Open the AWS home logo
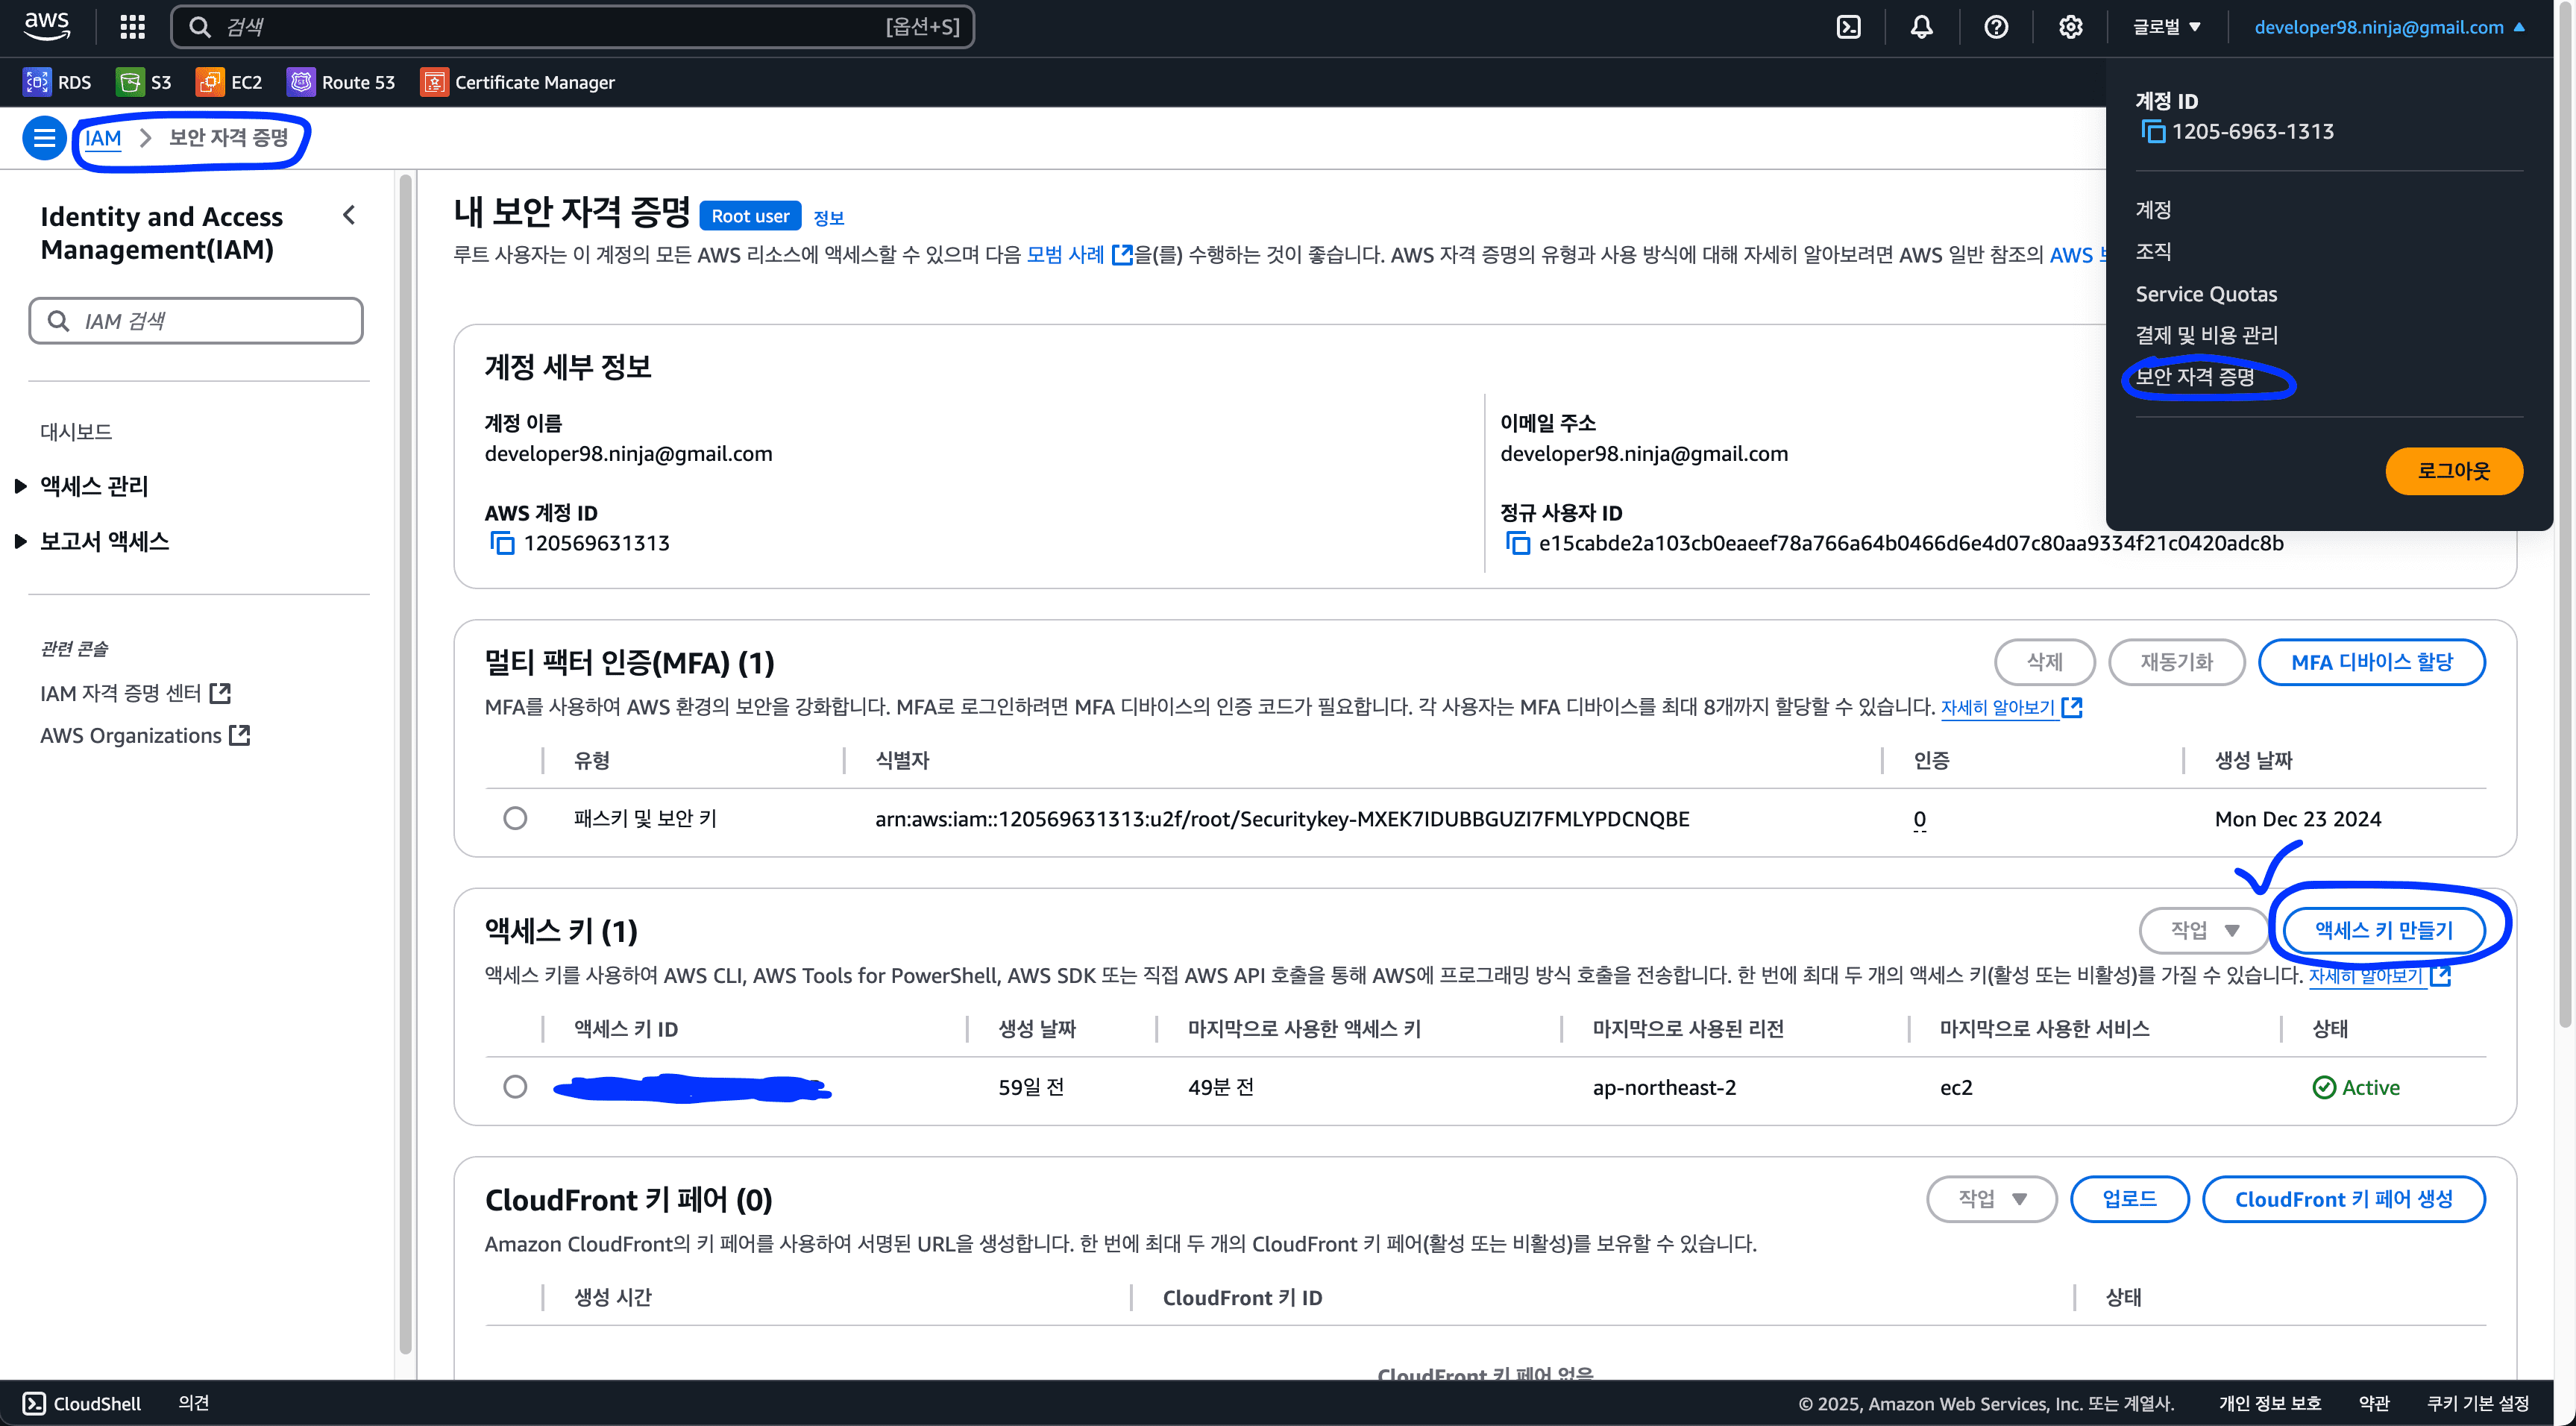 pos(46,26)
